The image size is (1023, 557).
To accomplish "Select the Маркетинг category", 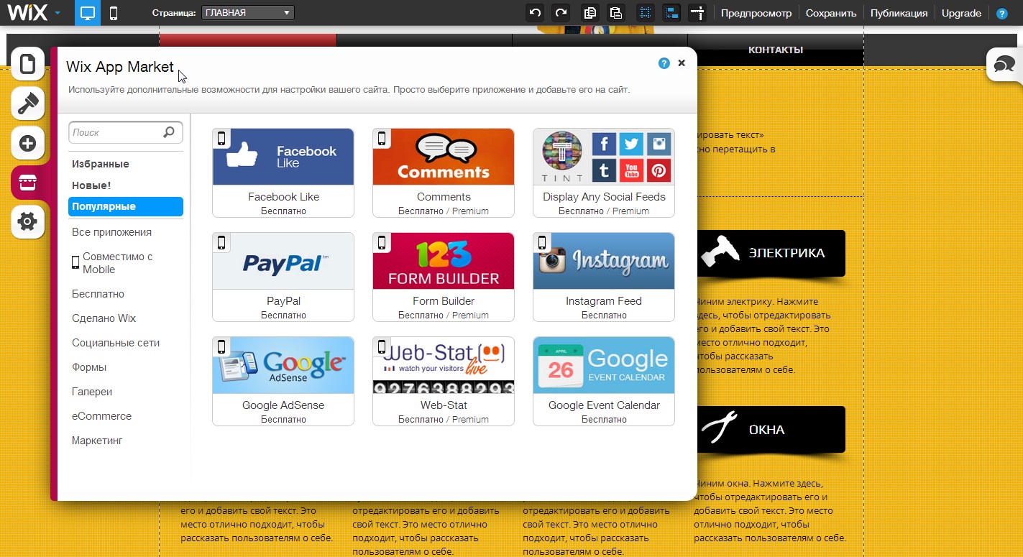I will click(x=97, y=441).
